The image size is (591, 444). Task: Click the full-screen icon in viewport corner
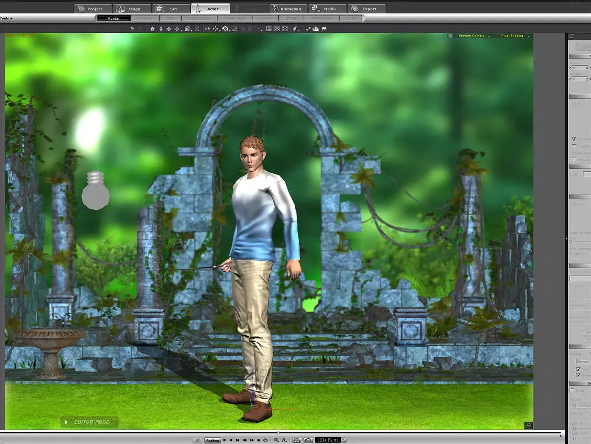coord(528,425)
